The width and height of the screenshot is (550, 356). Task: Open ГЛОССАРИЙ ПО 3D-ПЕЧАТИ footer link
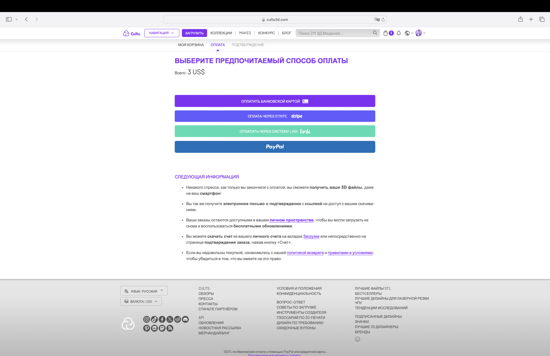(301, 318)
